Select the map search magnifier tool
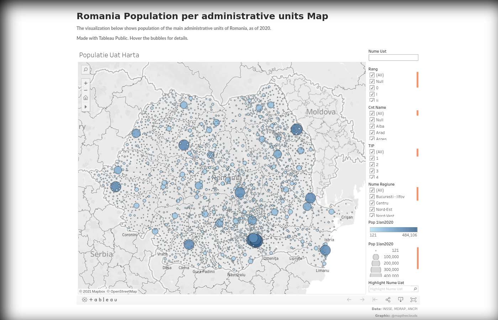The width and height of the screenshot is (498, 320). 85,70
